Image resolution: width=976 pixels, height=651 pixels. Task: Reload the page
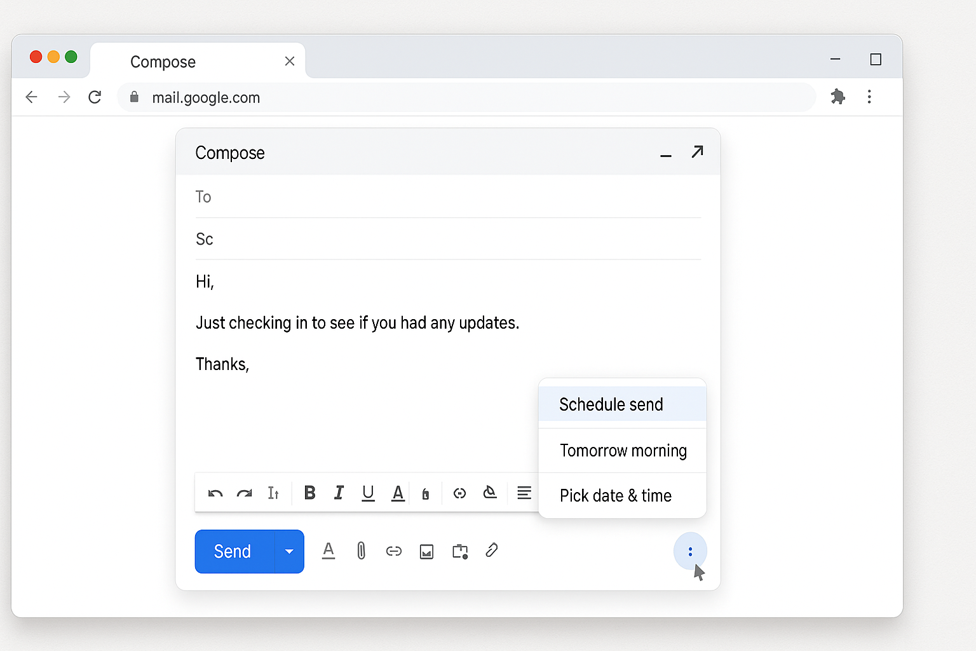(95, 97)
